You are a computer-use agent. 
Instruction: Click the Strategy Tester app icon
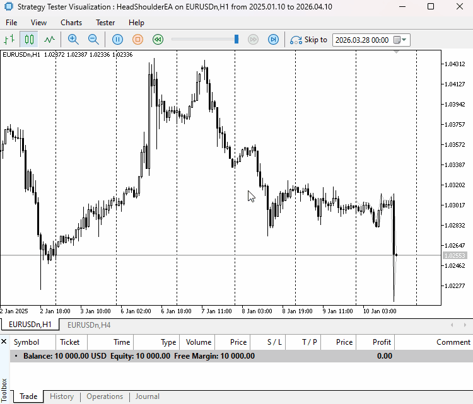[9, 7]
